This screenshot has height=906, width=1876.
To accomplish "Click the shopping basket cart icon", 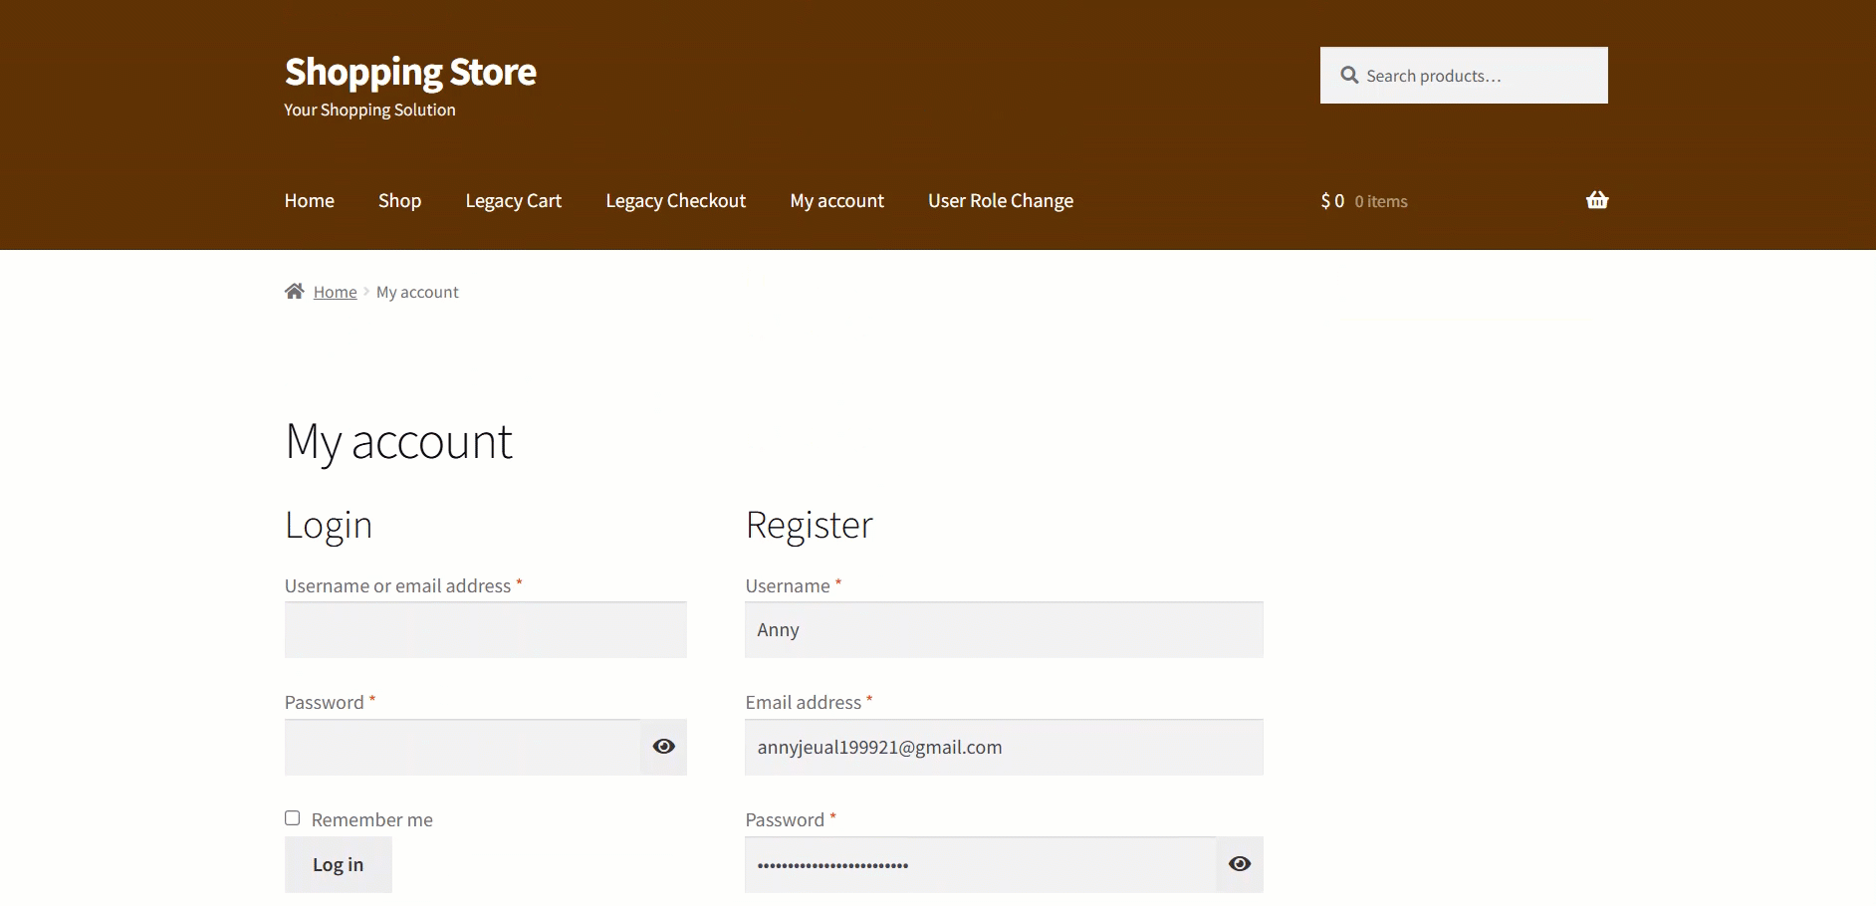I will 1596,200.
